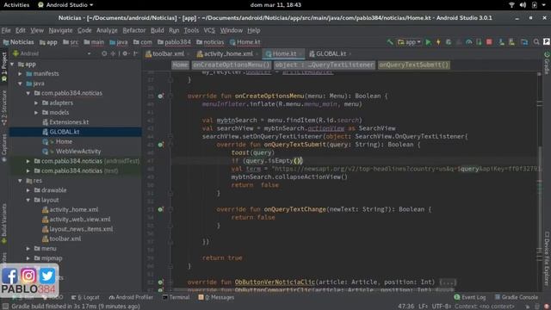Viewport: 551px width, 310px height.
Task: Click the hide Project panel icon
Action: (135, 53)
